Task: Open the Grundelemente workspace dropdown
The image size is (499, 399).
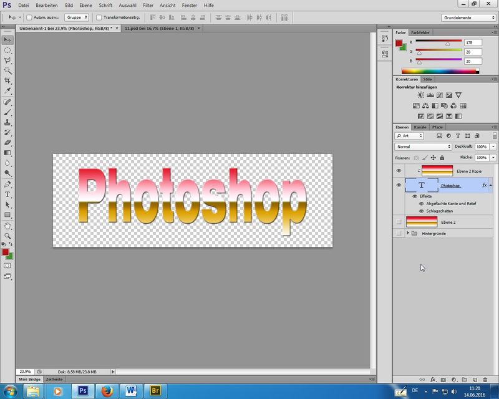Action: (x=468, y=17)
